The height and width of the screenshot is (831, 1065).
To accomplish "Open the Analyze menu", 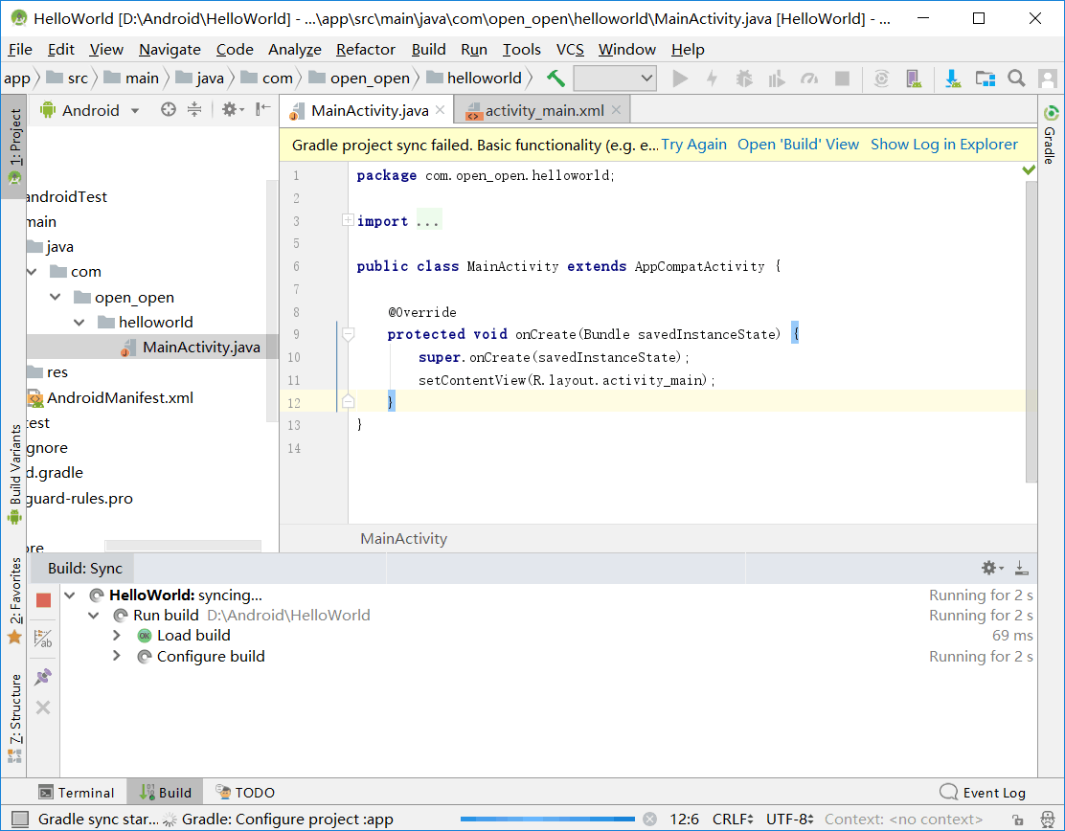I will pyautogui.click(x=295, y=50).
